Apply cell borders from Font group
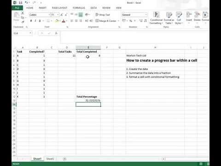221x166 pixels. click(48, 21)
